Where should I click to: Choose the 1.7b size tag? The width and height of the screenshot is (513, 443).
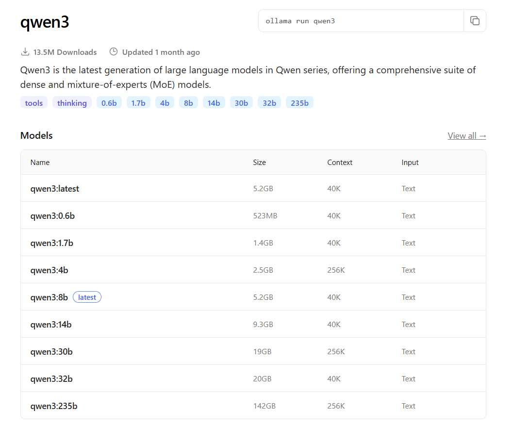click(x=138, y=103)
